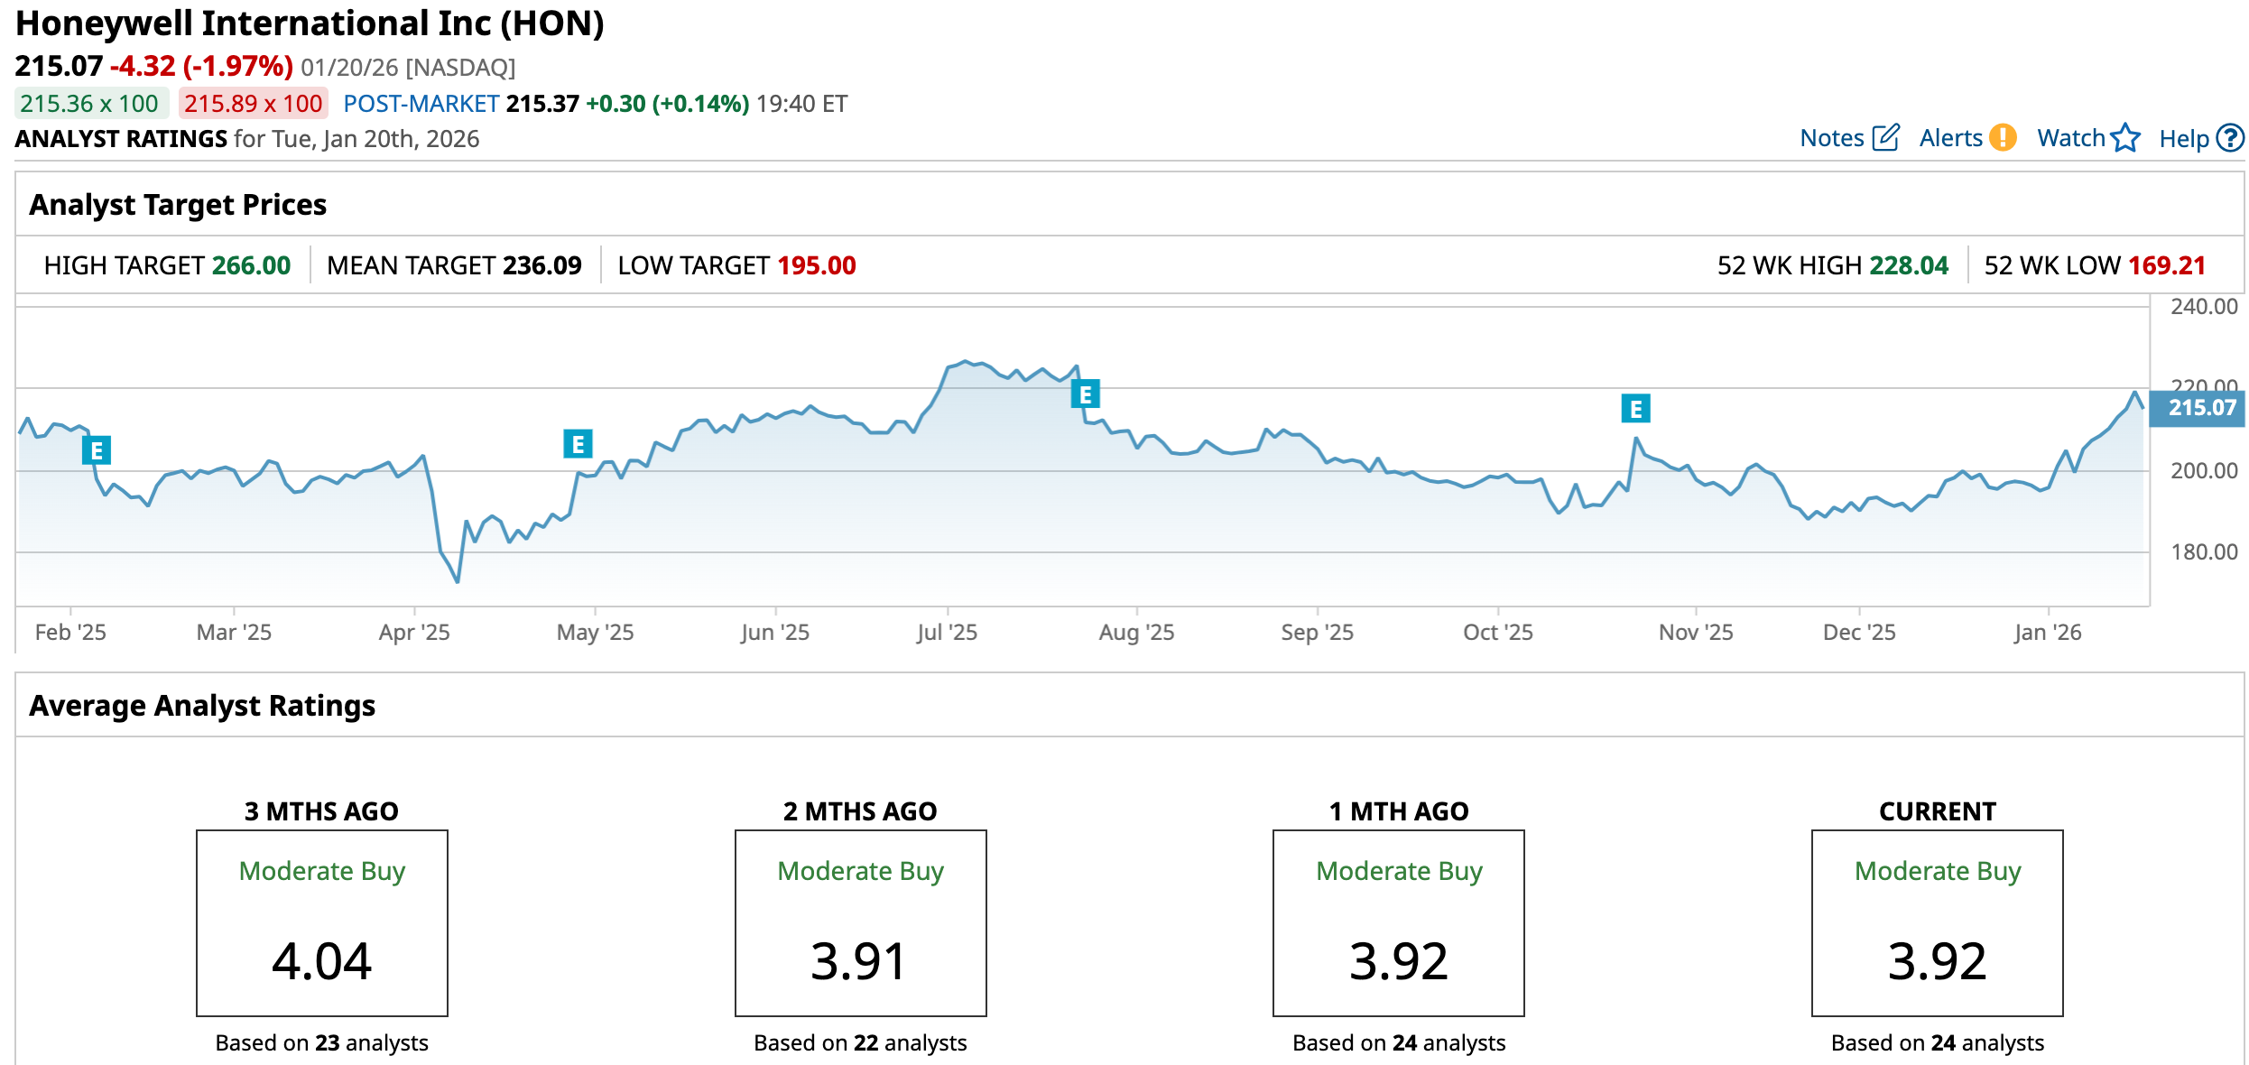Click the Watch star icon
Image resolution: width=2249 pixels, height=1065 pixels.
[2125, 138]
